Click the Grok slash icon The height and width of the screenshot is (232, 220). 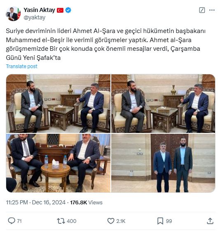point(202,10)
